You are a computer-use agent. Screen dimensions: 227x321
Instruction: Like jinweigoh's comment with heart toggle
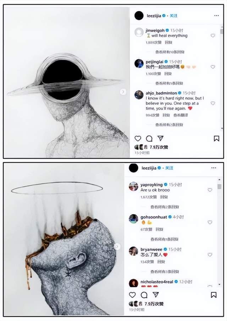[x=213, y=35]
